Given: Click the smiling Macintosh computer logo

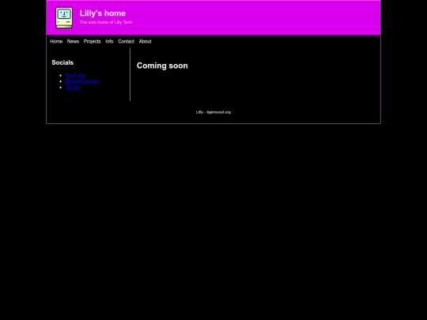Looking at the screenshot, I should 64,17.
